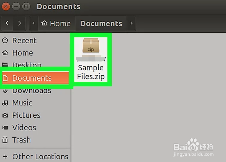This screenshot has width=226, height=162.
Task: Go back with the left arrow button
Action: [x=7, y=23]
